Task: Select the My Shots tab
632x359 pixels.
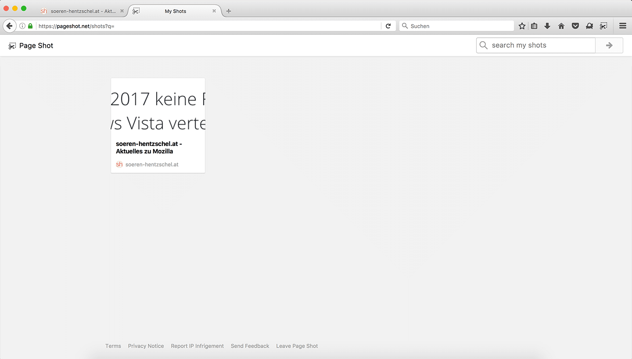Action: click(175, 11)
